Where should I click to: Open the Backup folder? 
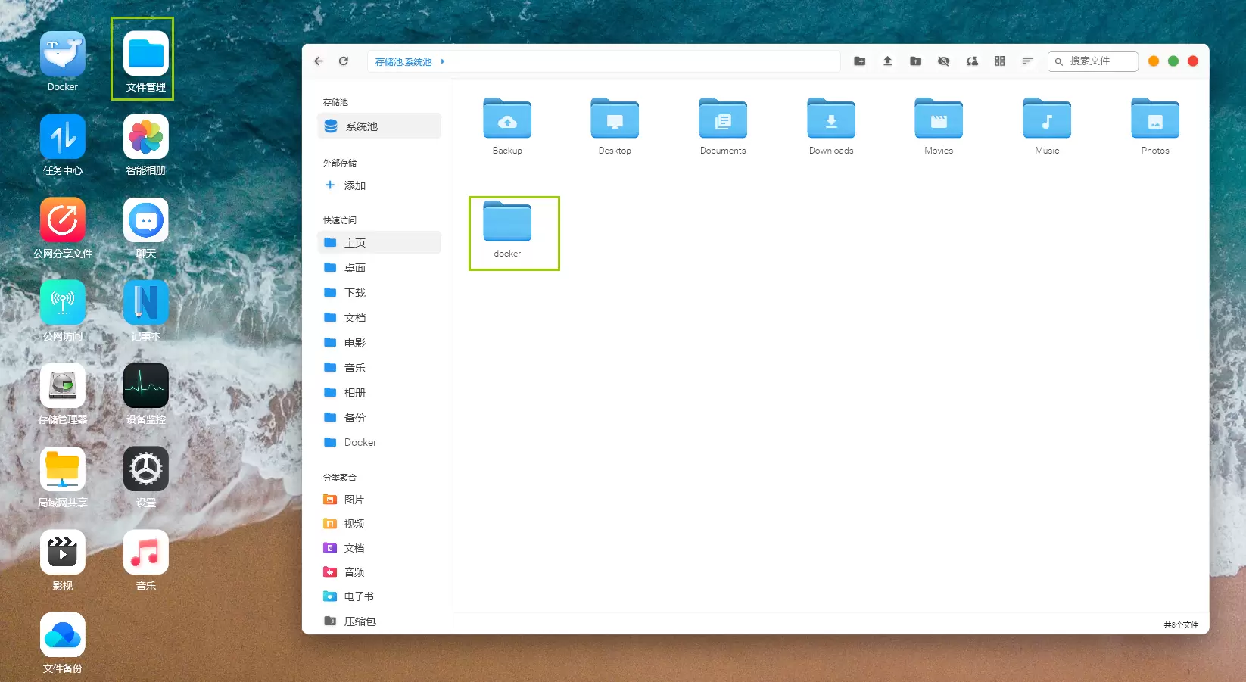[507, 126]
